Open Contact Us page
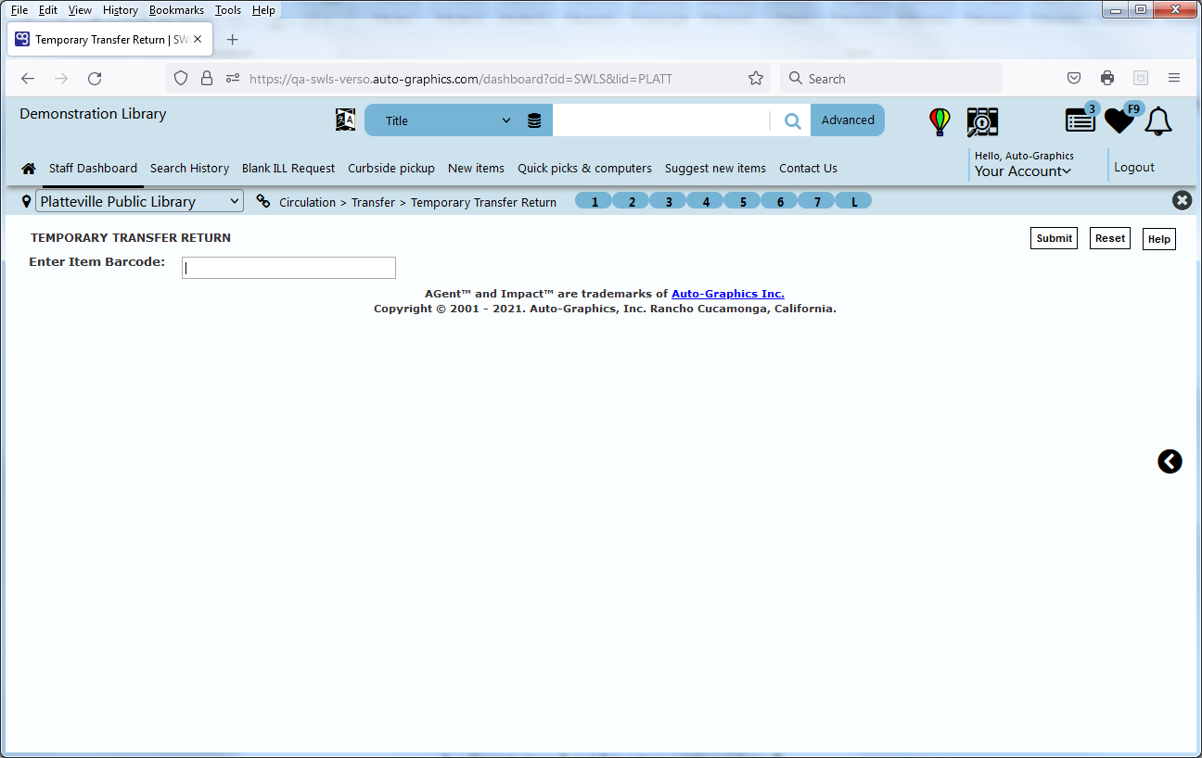 coord(808,169)
